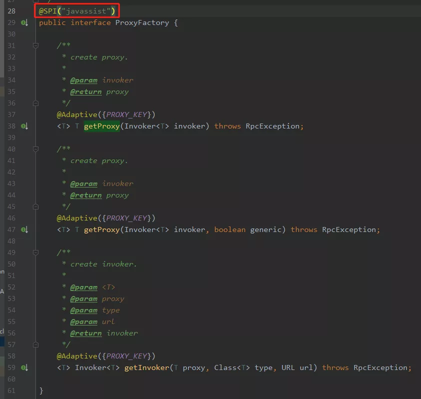The width and height of the screenshot is (421, 399).
Task: Click the @return tag on line 44
Action: tap(86, 195)
